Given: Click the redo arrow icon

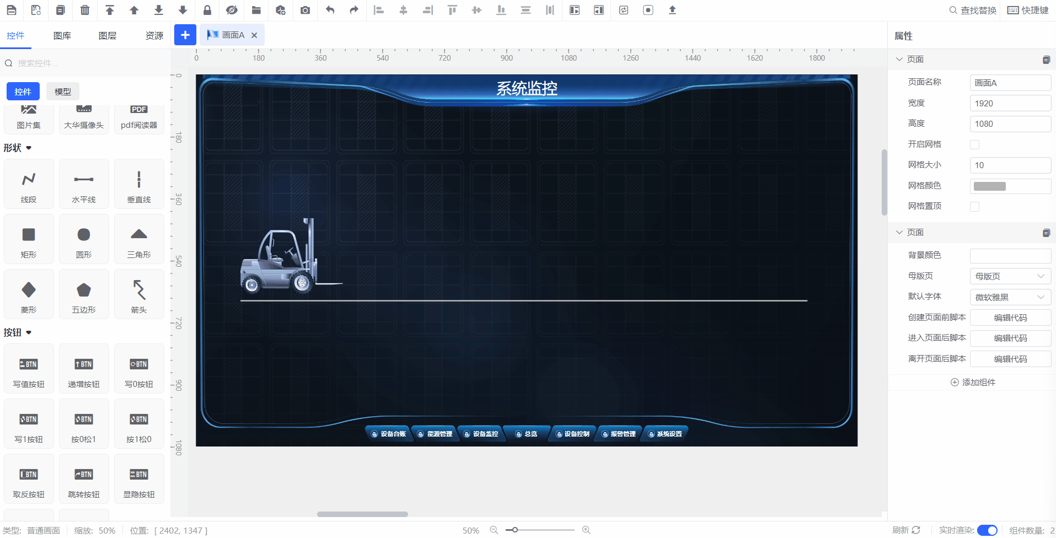Looking at the screenshot, I should [354, 10].
